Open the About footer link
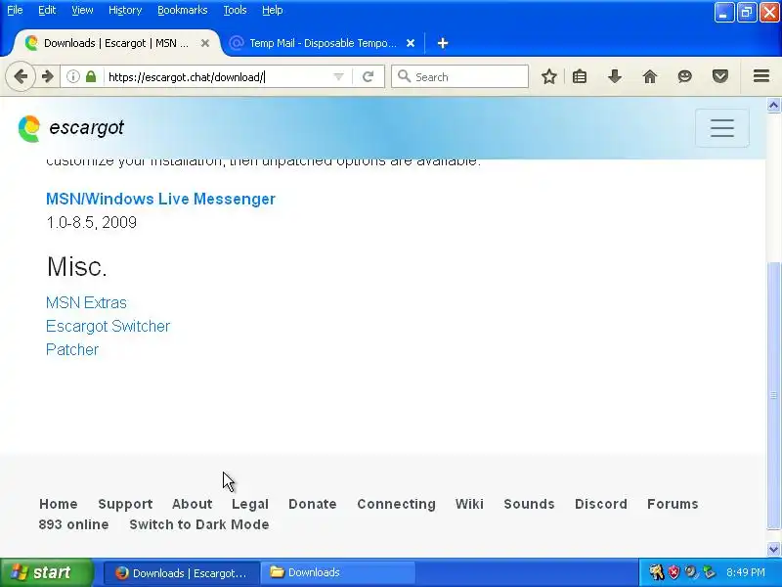This screenshot has width=782, height=587. pyautogui.click(x=192, y=504)
